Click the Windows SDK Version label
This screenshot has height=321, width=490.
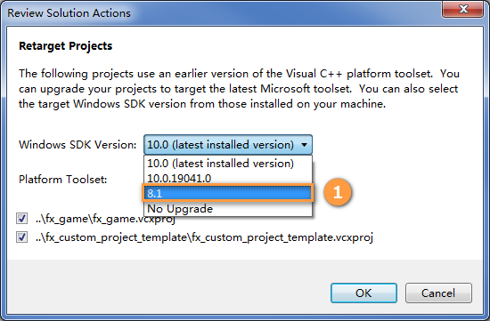point(78,145)
